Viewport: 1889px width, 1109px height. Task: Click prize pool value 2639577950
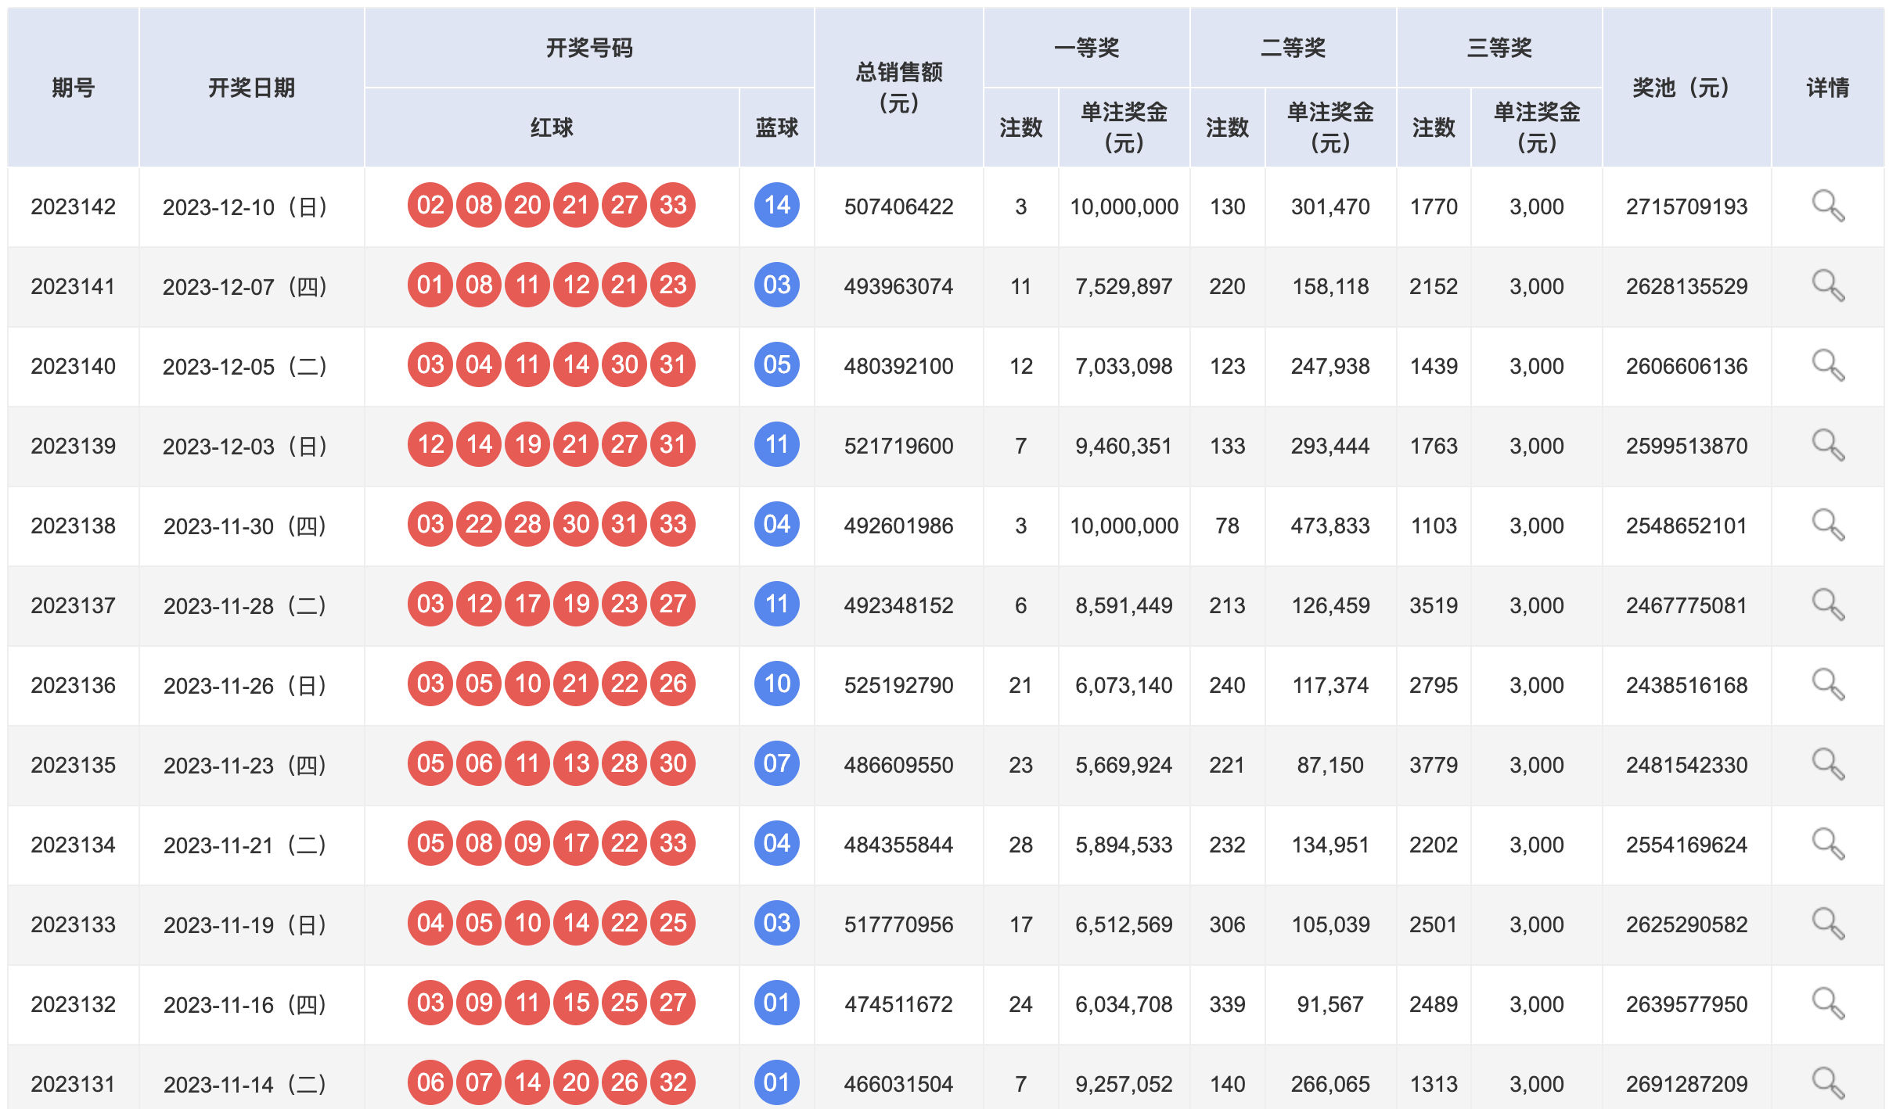click(x=1686, y=1004)
